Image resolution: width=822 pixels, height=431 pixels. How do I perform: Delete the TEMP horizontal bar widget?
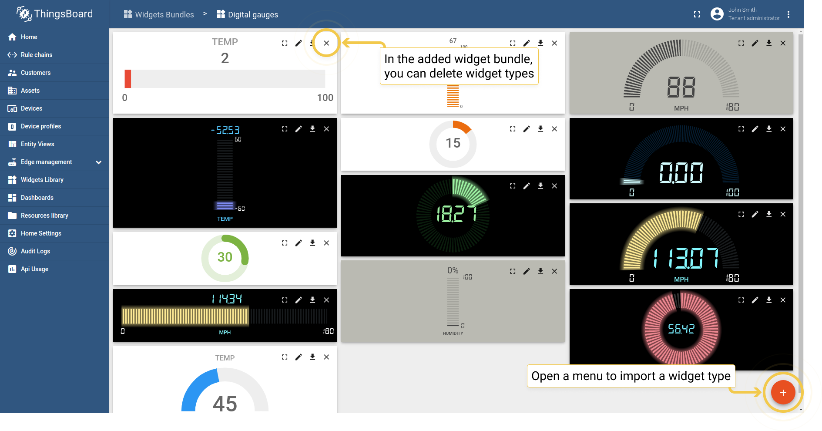coord(326,43)
